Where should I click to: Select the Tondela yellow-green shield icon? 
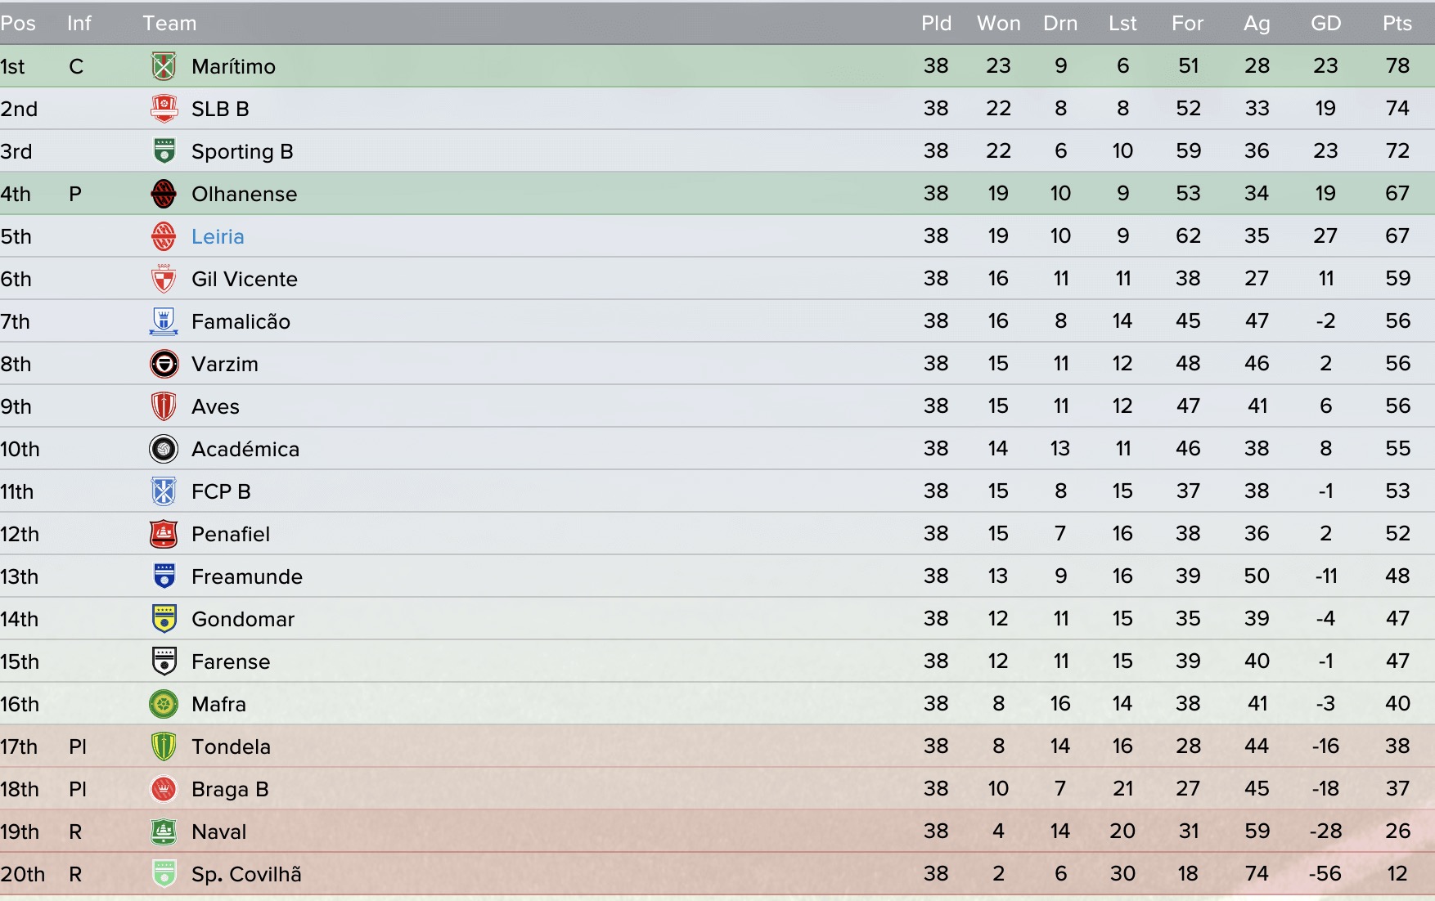pos(164,746)
